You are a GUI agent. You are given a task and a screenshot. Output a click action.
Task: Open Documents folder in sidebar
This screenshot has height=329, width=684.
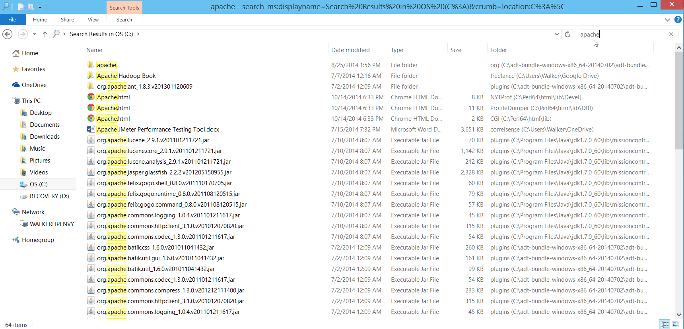pyautogui.click(x=45, y=125)
